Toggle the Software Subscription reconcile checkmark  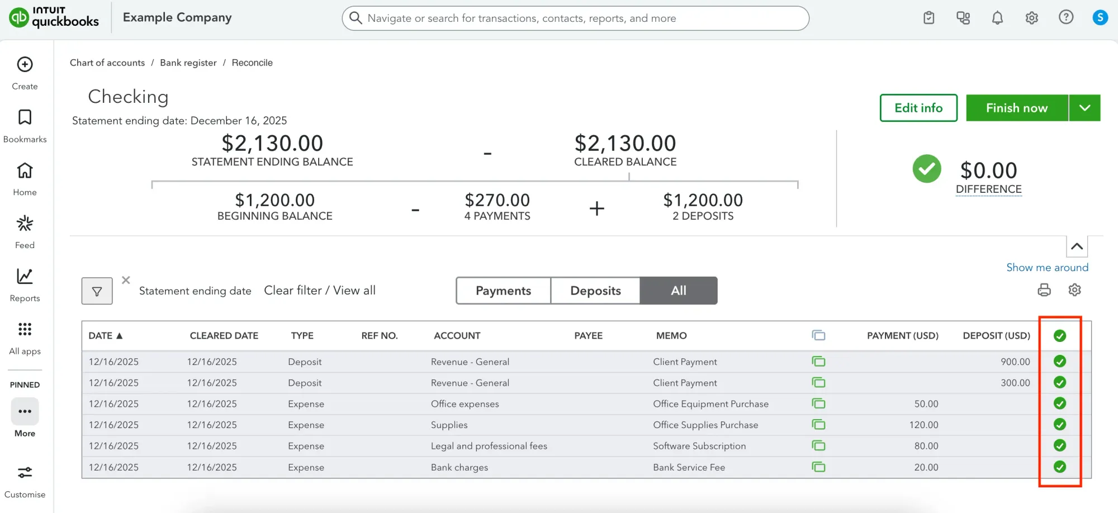click(1060, 445)
